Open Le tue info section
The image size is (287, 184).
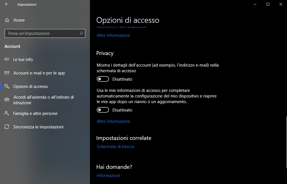pyautogui.click(x=23, y=60)
